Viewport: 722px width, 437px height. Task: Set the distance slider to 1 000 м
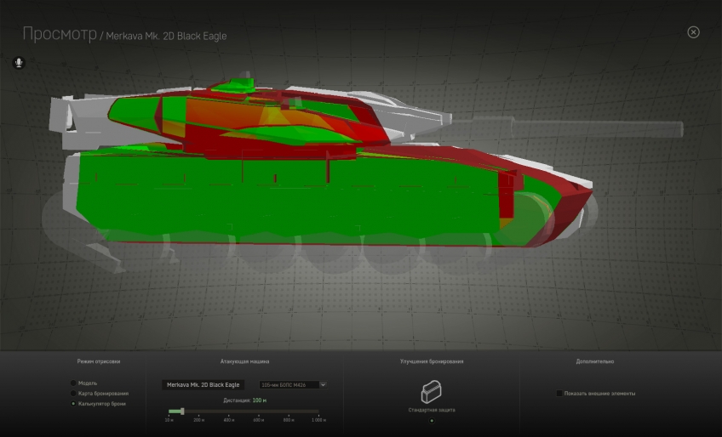(x=318, y=411)
